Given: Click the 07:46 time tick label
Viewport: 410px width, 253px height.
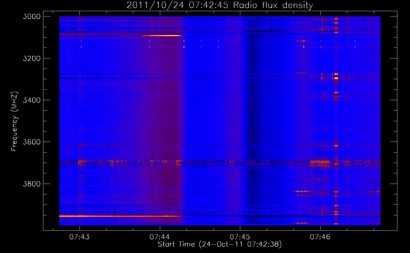Looking at the screenshot, I should pyautogui.click(x=320, y=237).
